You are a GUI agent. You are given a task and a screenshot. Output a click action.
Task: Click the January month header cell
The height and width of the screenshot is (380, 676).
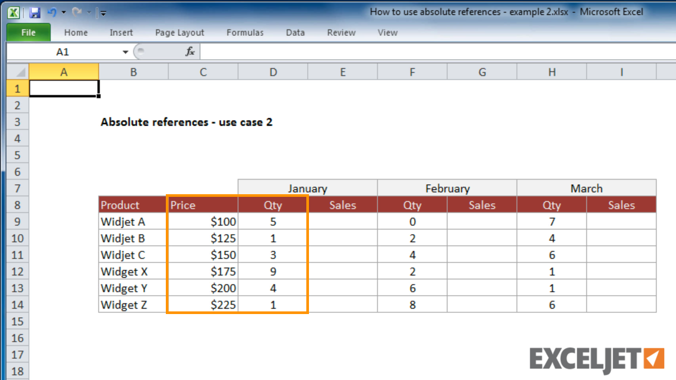[308, 188]
